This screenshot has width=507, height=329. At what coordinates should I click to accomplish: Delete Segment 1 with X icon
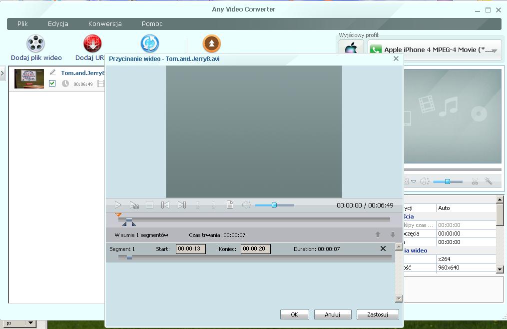click(383, 248)
